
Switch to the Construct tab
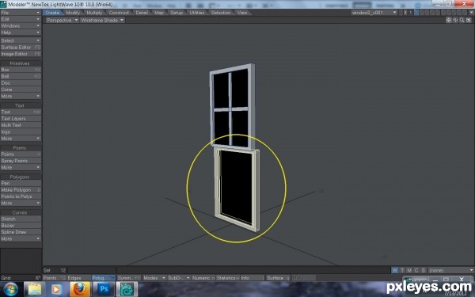(x=119, y=13)
